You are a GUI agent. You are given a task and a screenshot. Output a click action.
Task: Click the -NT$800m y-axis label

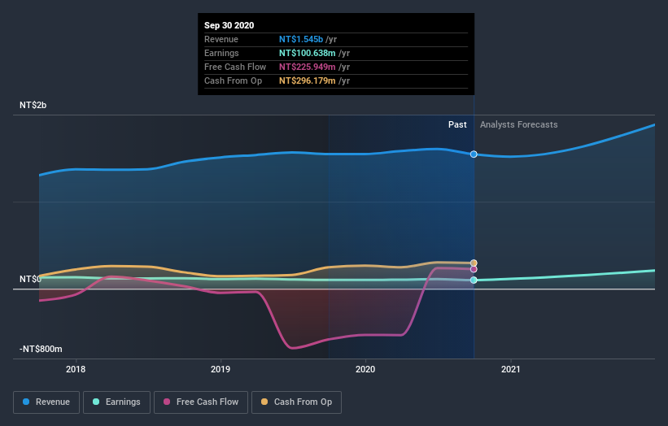pos(41,349)
